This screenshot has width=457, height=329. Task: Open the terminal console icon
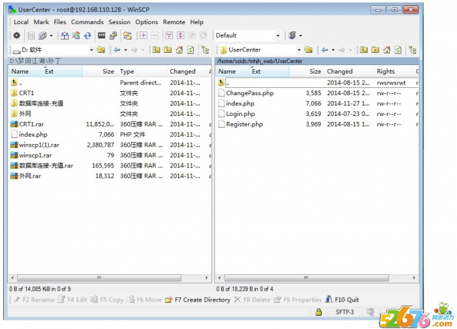coord(101,35)
